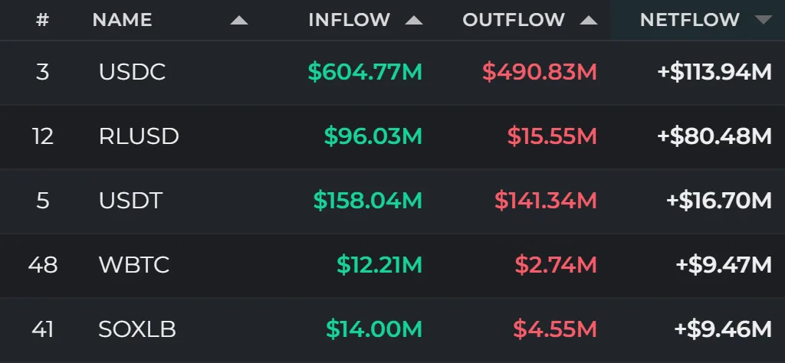
Task: Select USDT inflow value $158.04M
Action: coord(368,201)
